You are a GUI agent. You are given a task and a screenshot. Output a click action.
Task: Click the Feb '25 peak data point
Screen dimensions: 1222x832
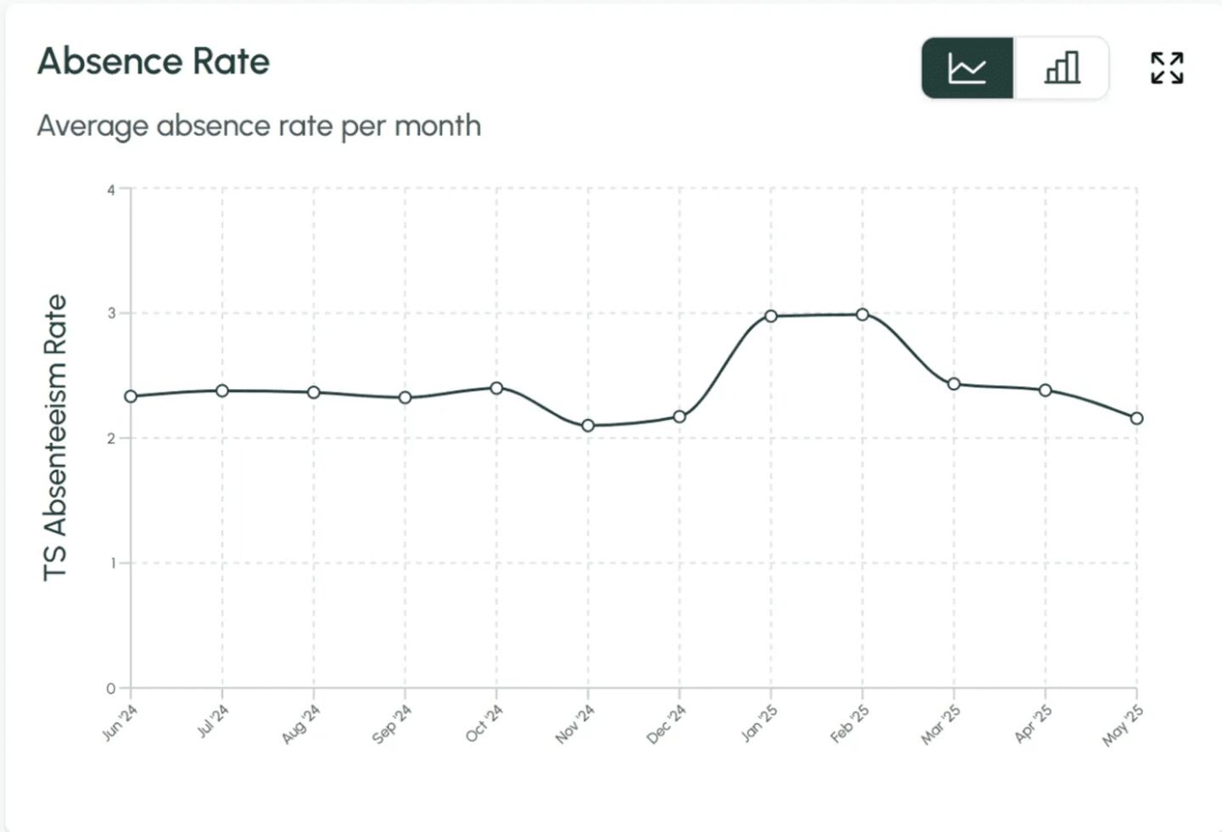pyautogui.click(x=862, y=314)
